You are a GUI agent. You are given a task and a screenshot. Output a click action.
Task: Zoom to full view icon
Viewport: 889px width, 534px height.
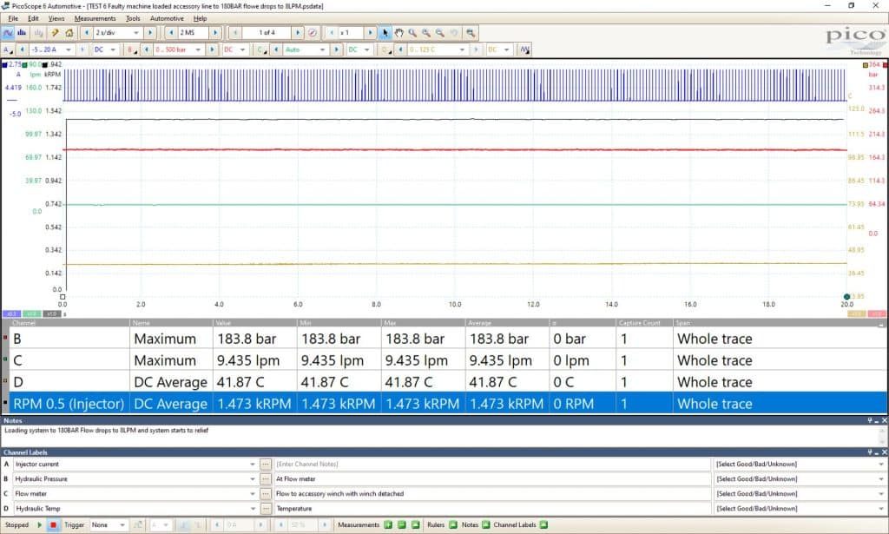[x=470, y=33]
